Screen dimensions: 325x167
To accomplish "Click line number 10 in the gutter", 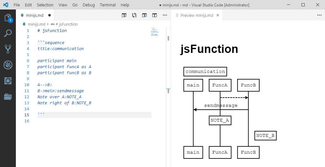I will click(x=27, y=85).
